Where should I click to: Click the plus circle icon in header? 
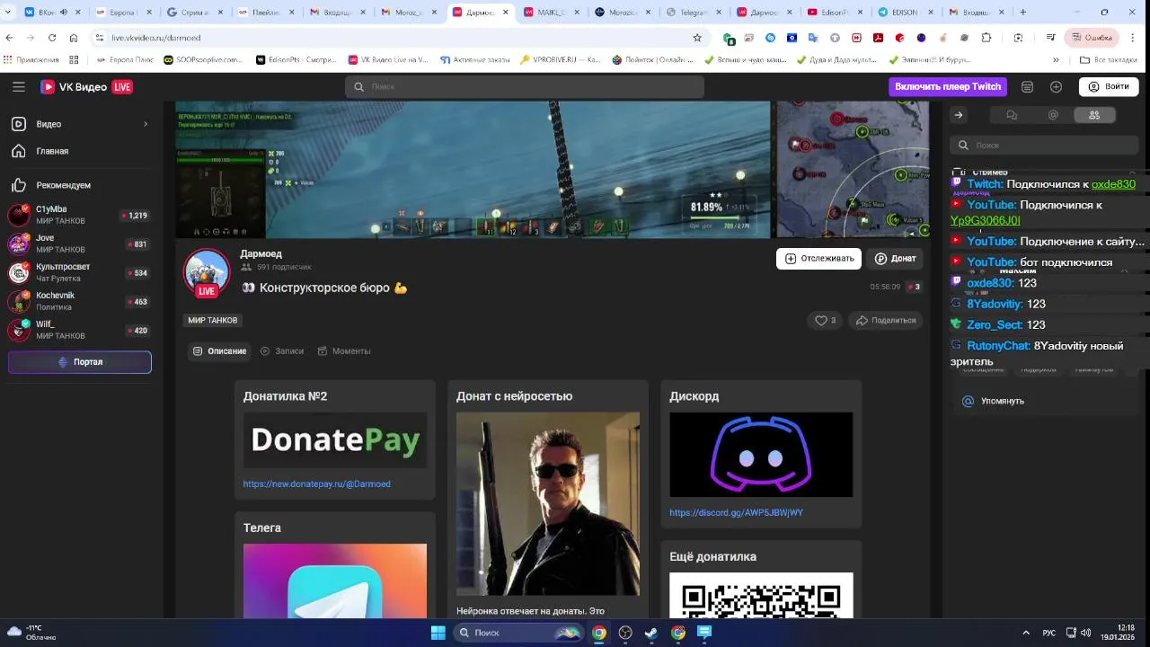[1056, 86]
